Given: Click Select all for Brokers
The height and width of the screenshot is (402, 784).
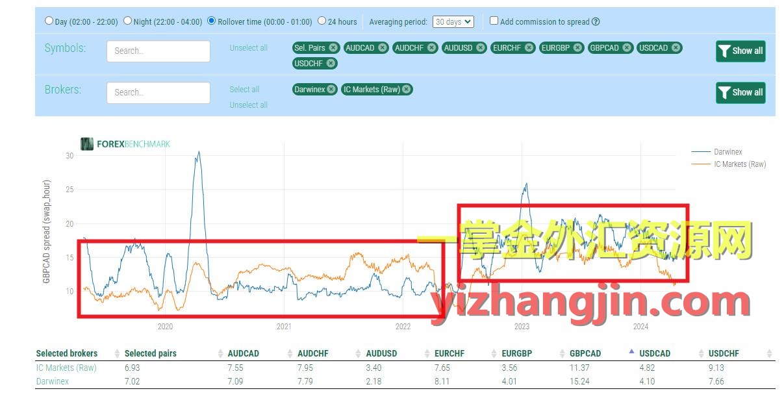Looking at the screenshot, I should [x=244, y=90].
